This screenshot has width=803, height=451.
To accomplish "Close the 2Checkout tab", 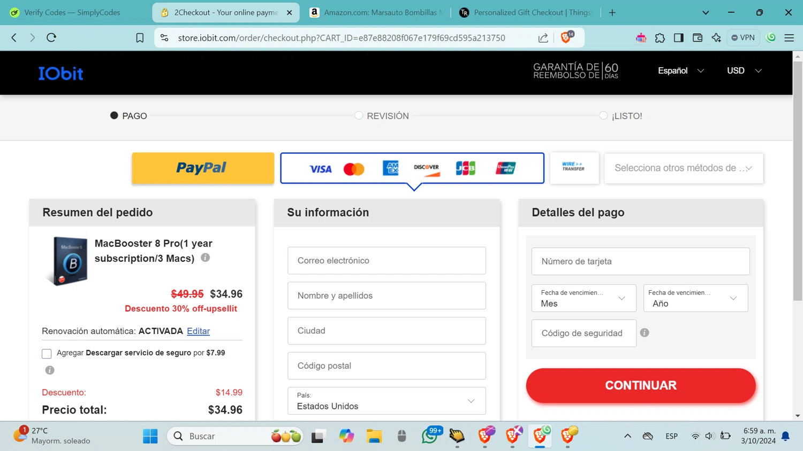I will [x=290, y=12].
